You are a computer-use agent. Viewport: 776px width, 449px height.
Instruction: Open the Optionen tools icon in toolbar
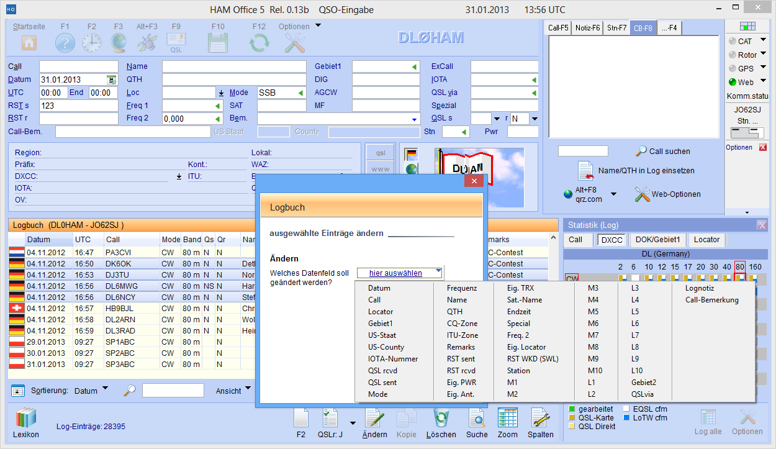coord(294,43)
